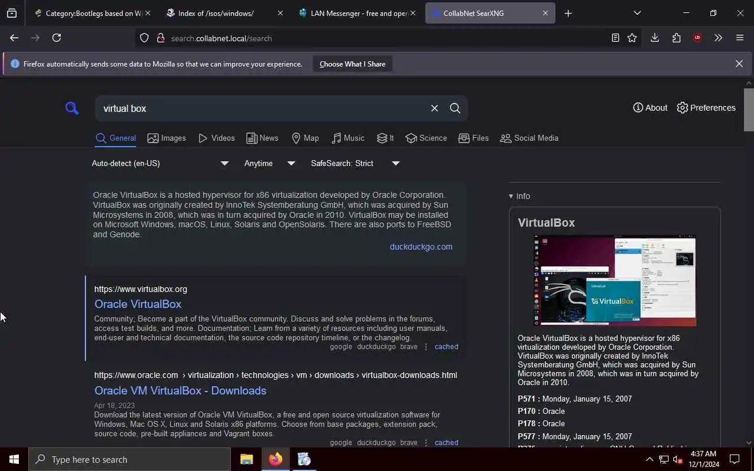Open the Downloads panel

tap(654, 38)
